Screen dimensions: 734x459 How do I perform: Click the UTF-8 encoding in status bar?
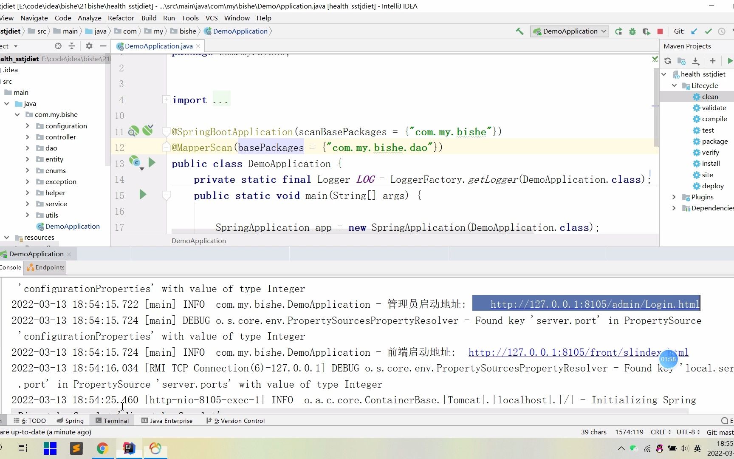coord(688,432)
